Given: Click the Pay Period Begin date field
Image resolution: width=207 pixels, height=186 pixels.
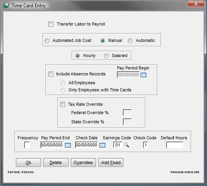Looking at the screenshot, I should pyautogui.click(x=128, y=75).
